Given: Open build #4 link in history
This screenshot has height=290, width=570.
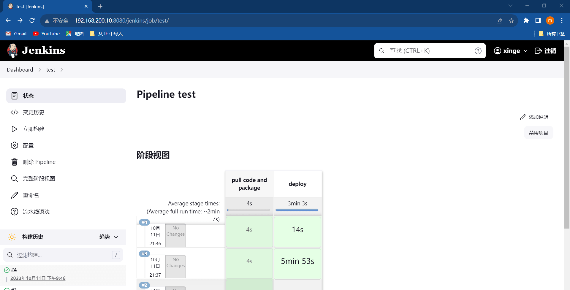Looking at the screenshot, I should pos(14,270).
